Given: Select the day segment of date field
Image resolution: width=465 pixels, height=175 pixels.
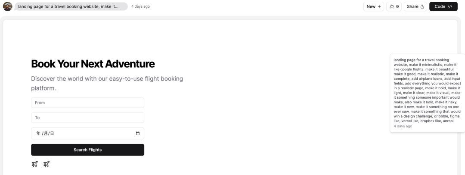Looking at the screenshot, I should pos(52,133).
